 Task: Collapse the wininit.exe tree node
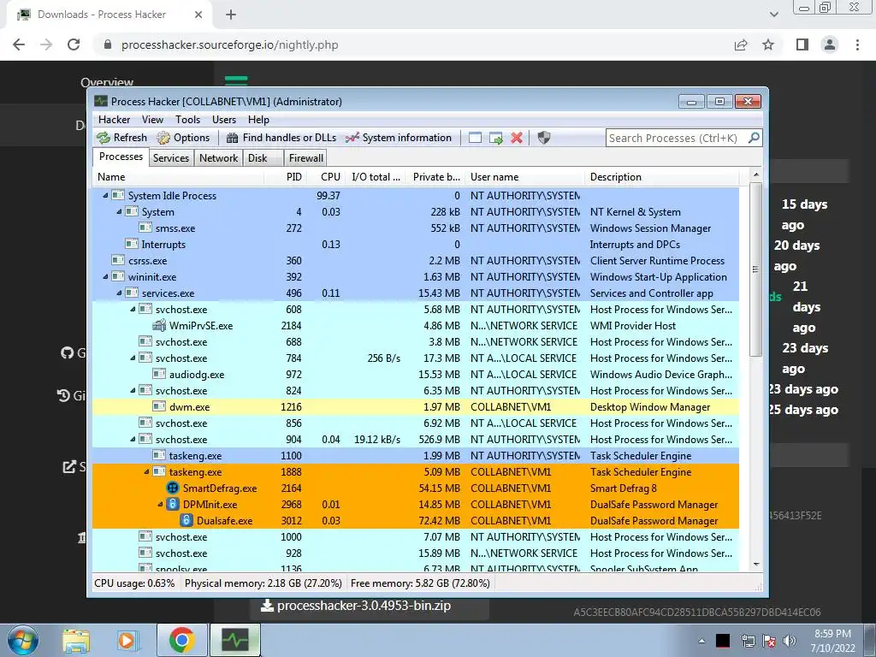point(105,276)
